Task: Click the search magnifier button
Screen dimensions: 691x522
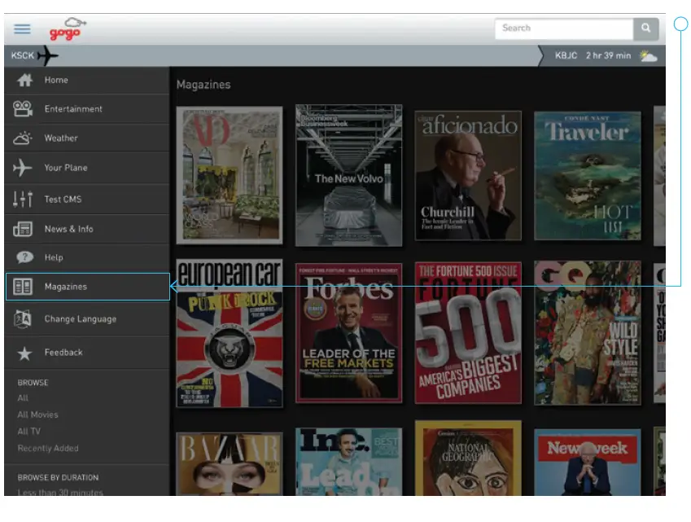Action: 645,29
